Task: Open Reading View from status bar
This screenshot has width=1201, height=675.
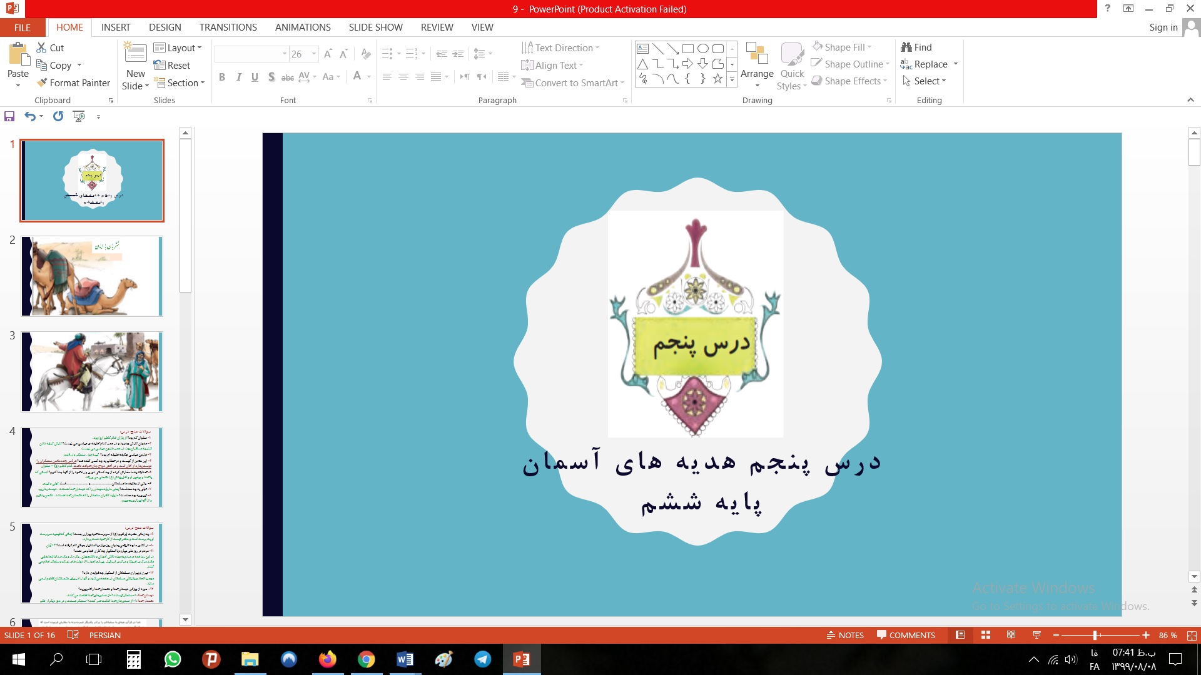Action: tap(1011, 635)
